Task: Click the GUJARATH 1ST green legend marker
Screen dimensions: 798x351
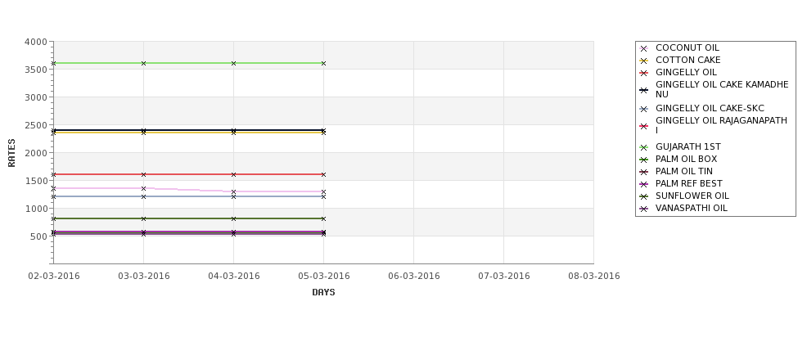Action: 643,147
